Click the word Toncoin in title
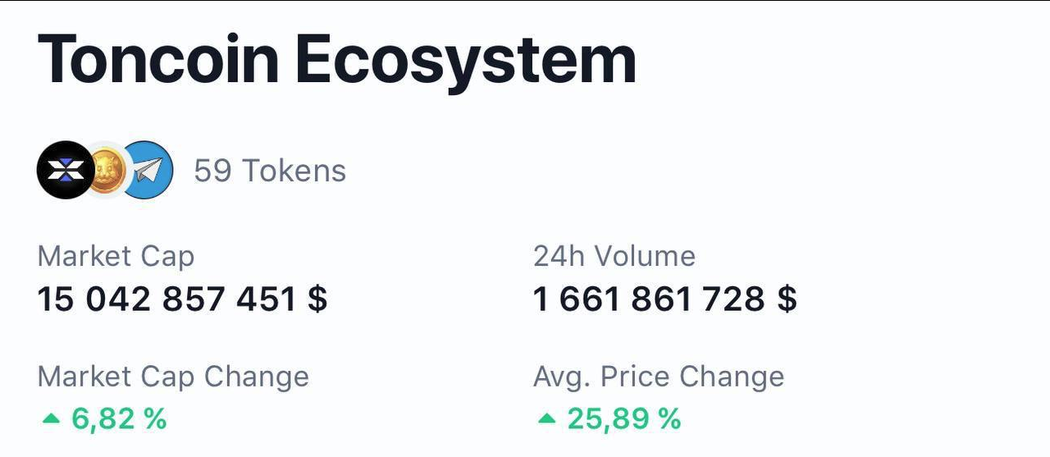Image resolution: width=1050 pixels, height=457 pixels. [157, 61]
